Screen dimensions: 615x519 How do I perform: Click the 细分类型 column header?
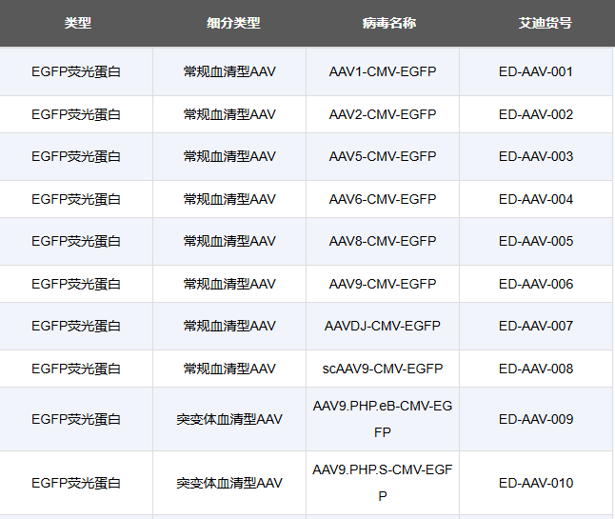coord(233,23)
